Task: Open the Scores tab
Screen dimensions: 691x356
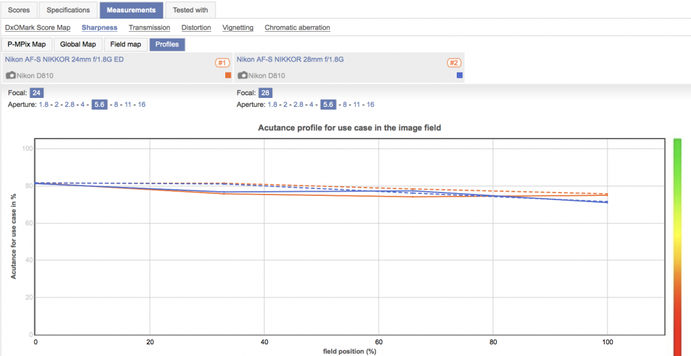Action: [19, 10]
